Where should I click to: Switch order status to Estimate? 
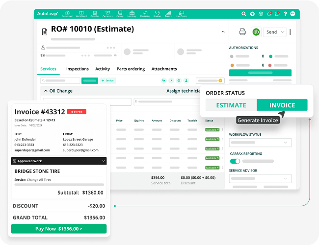tap(231, 105)
